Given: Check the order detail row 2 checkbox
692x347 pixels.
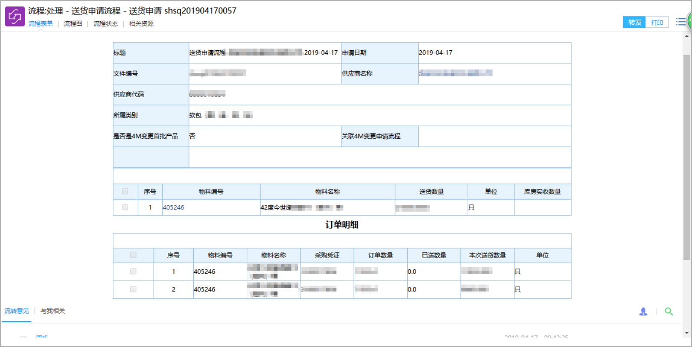Looking at the screenshot, I should tap(133, 289).
